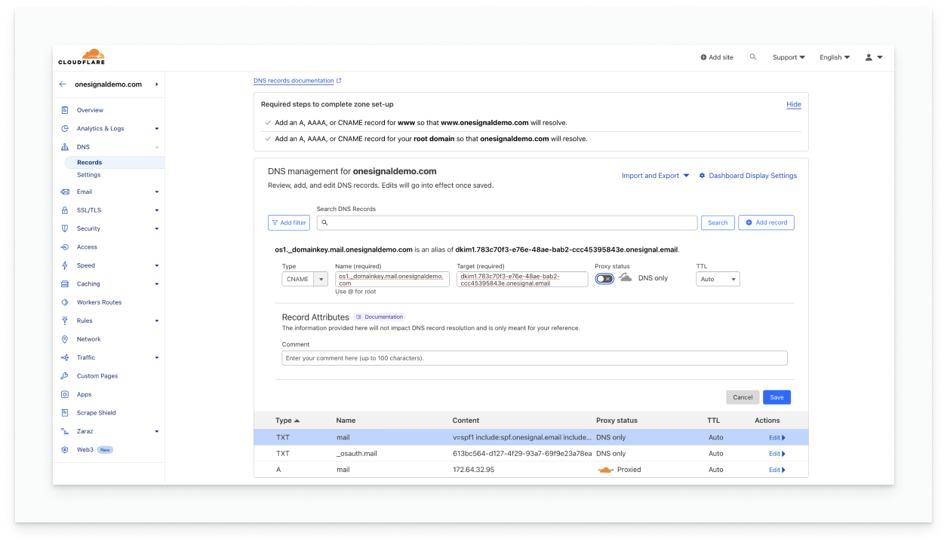Click the Add record button

click(766, 222)
